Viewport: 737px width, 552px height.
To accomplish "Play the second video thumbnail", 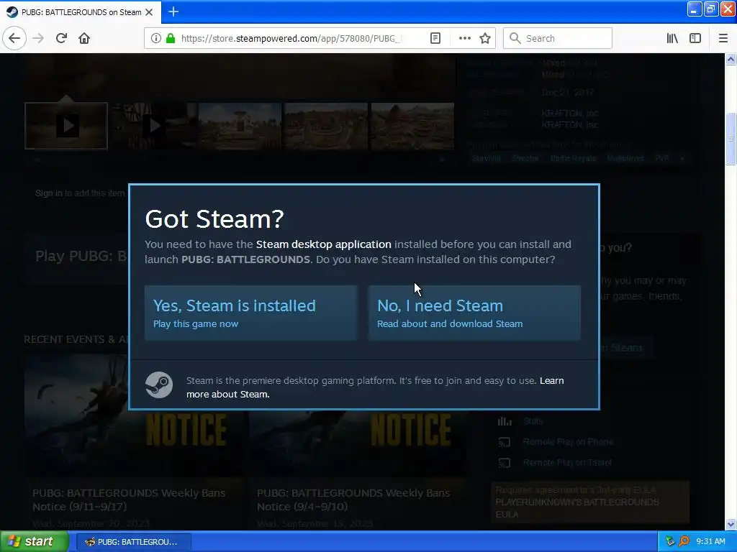I will click(153, 126).
